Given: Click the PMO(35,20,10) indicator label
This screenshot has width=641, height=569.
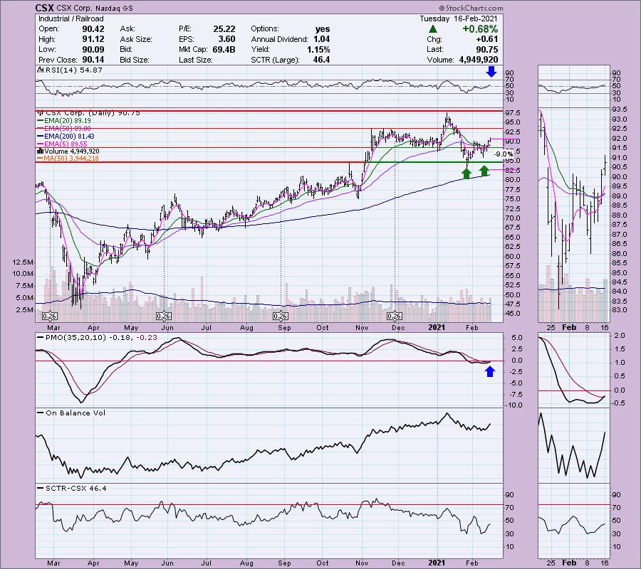Looking at the screenshot, I should [98, 338].
